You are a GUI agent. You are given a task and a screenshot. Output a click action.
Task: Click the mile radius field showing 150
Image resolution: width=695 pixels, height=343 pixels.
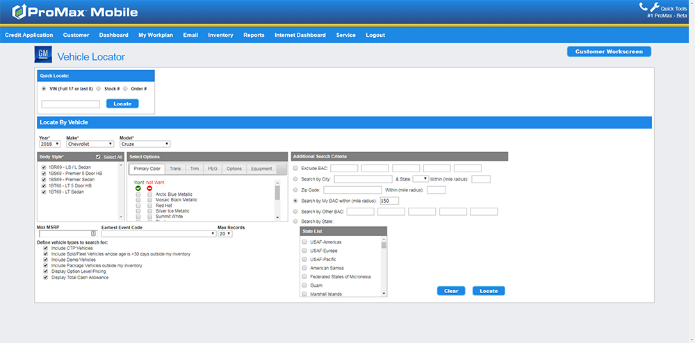tap(389, 201)
